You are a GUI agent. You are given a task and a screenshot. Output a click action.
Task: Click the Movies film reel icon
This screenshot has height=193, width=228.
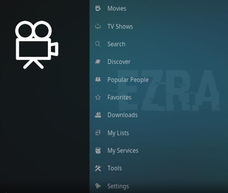[98, 8]
